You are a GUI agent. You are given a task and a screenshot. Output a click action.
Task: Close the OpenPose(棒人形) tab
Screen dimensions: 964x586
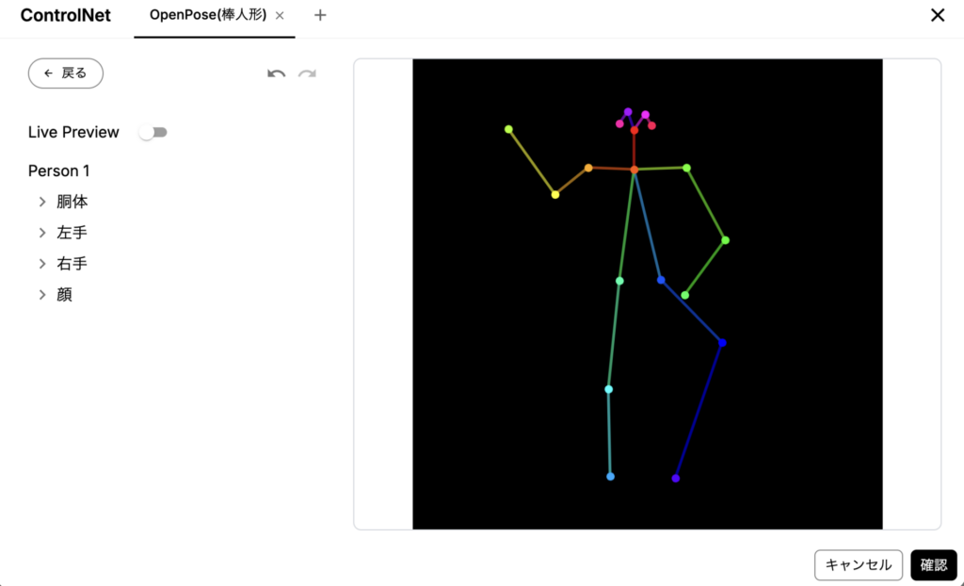tap(280, 15)
